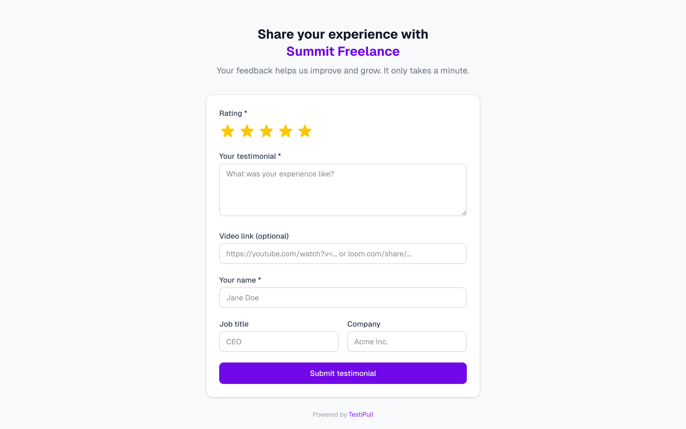Open the TestiPull link
The image size is (686, 429).
pos(361,415)
